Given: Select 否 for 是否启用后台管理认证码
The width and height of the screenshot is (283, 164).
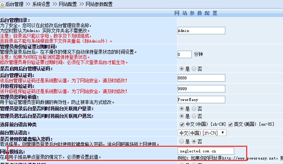Looking at the screenshot, I should pyautogui.click(x=194, y=69).
